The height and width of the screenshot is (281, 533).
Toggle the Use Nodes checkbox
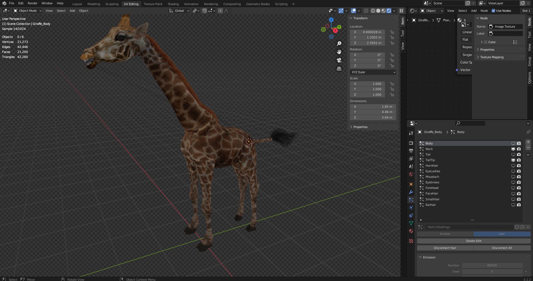click(493, 11)
